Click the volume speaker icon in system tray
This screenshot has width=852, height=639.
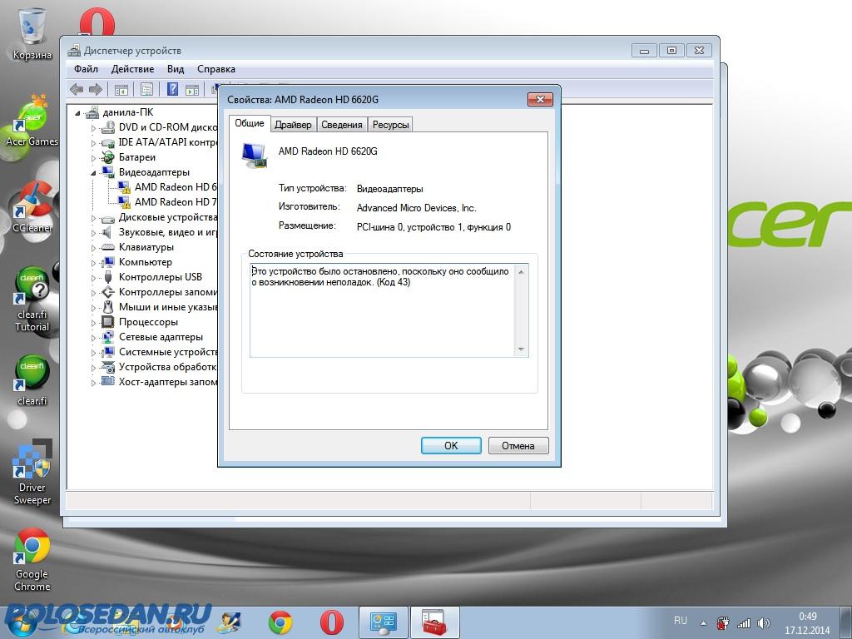tap(764, 622)
